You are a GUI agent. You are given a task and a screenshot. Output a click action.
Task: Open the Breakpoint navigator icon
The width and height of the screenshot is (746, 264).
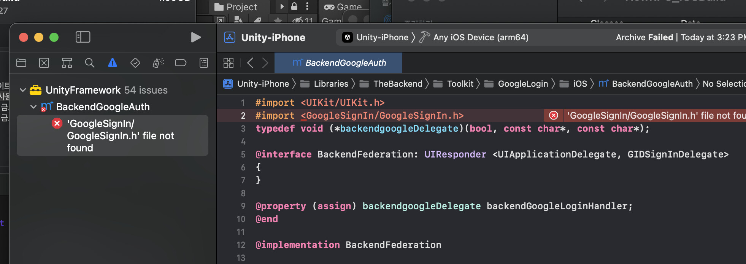point(181,63)
